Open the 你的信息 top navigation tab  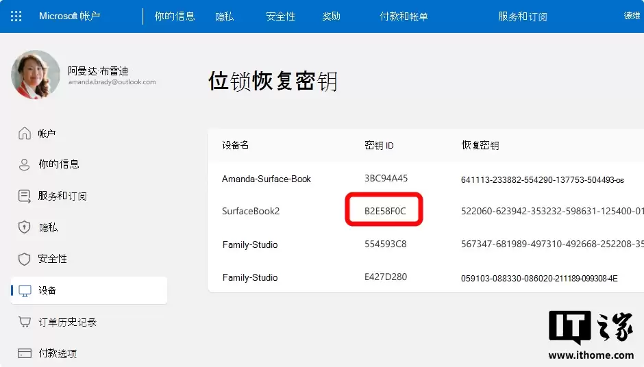(175, 16)
